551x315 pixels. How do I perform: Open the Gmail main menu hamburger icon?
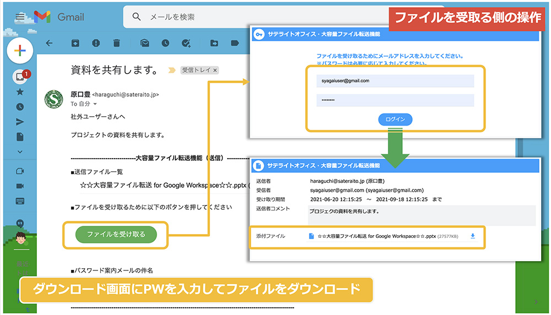click(x=20, y=17)
